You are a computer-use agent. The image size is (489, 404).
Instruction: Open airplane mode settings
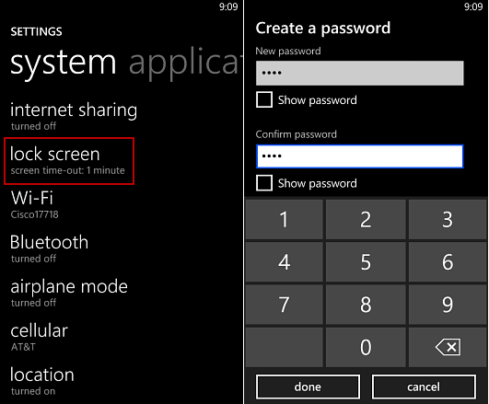coord(69,293)
